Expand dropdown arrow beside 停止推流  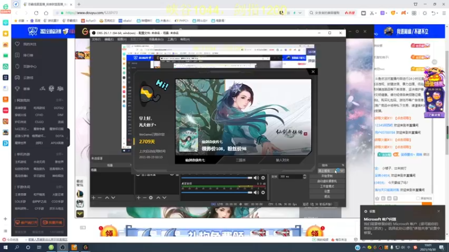click(342, 171)
